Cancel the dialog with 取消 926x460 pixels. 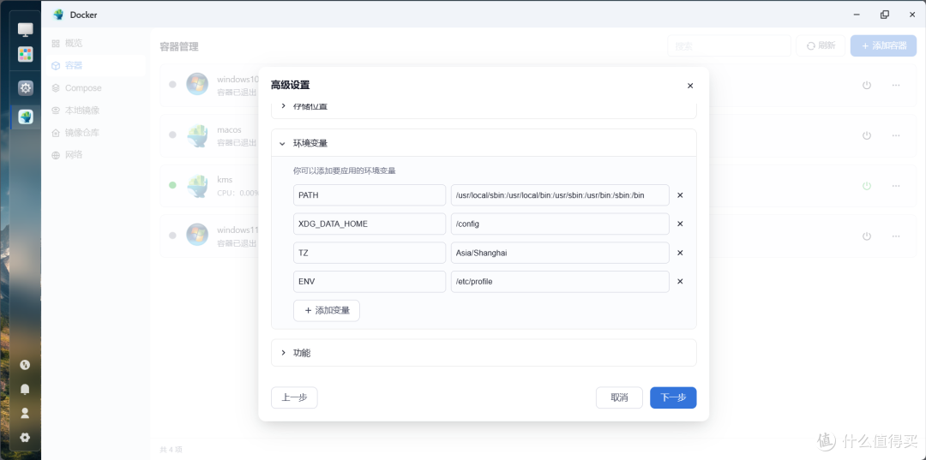tap(619, 397)
